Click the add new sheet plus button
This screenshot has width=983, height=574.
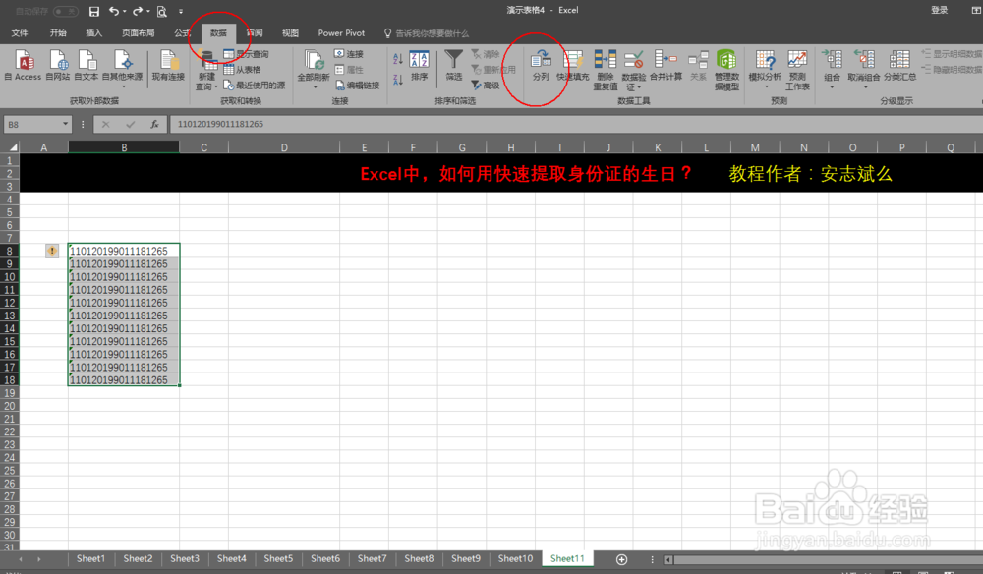pyautogui.click(x=622, y=559)
